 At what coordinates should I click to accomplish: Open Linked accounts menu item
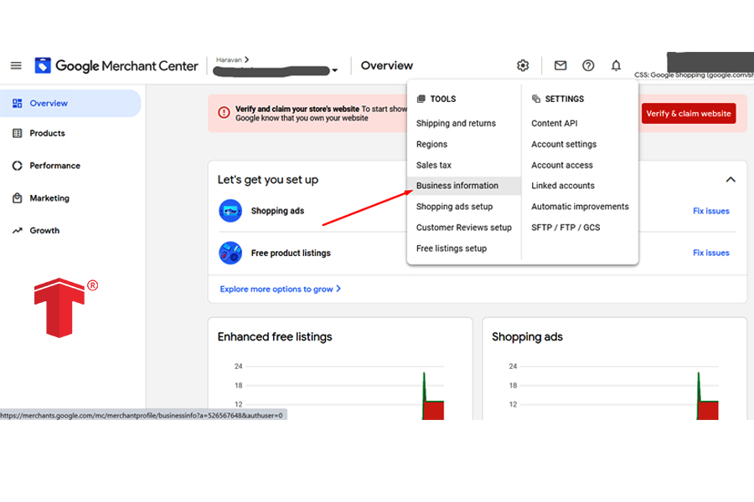pyautogui.click(x=563, y=186)
